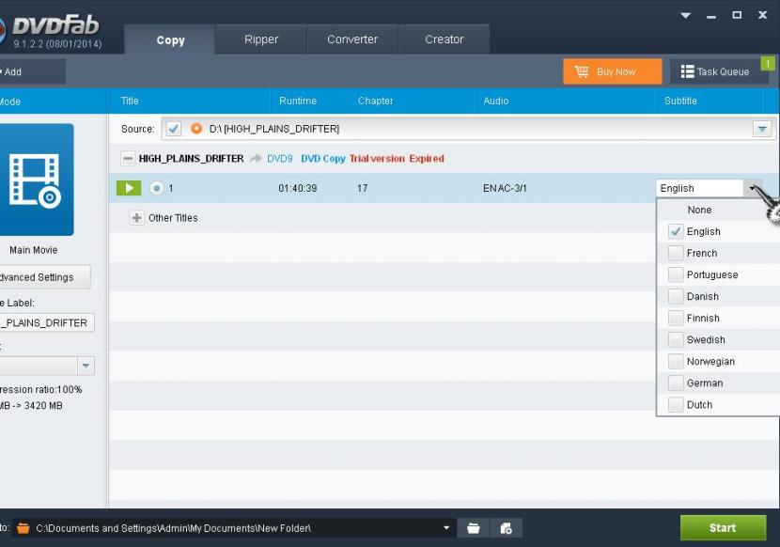Open the Converter tab
Screen dimensions: 780x547
pos(352,39)
